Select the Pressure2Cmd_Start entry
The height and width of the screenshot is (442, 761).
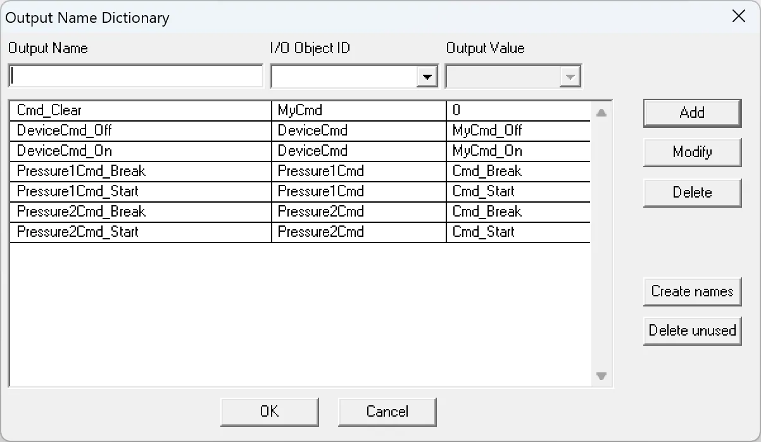tap(139, 232)
